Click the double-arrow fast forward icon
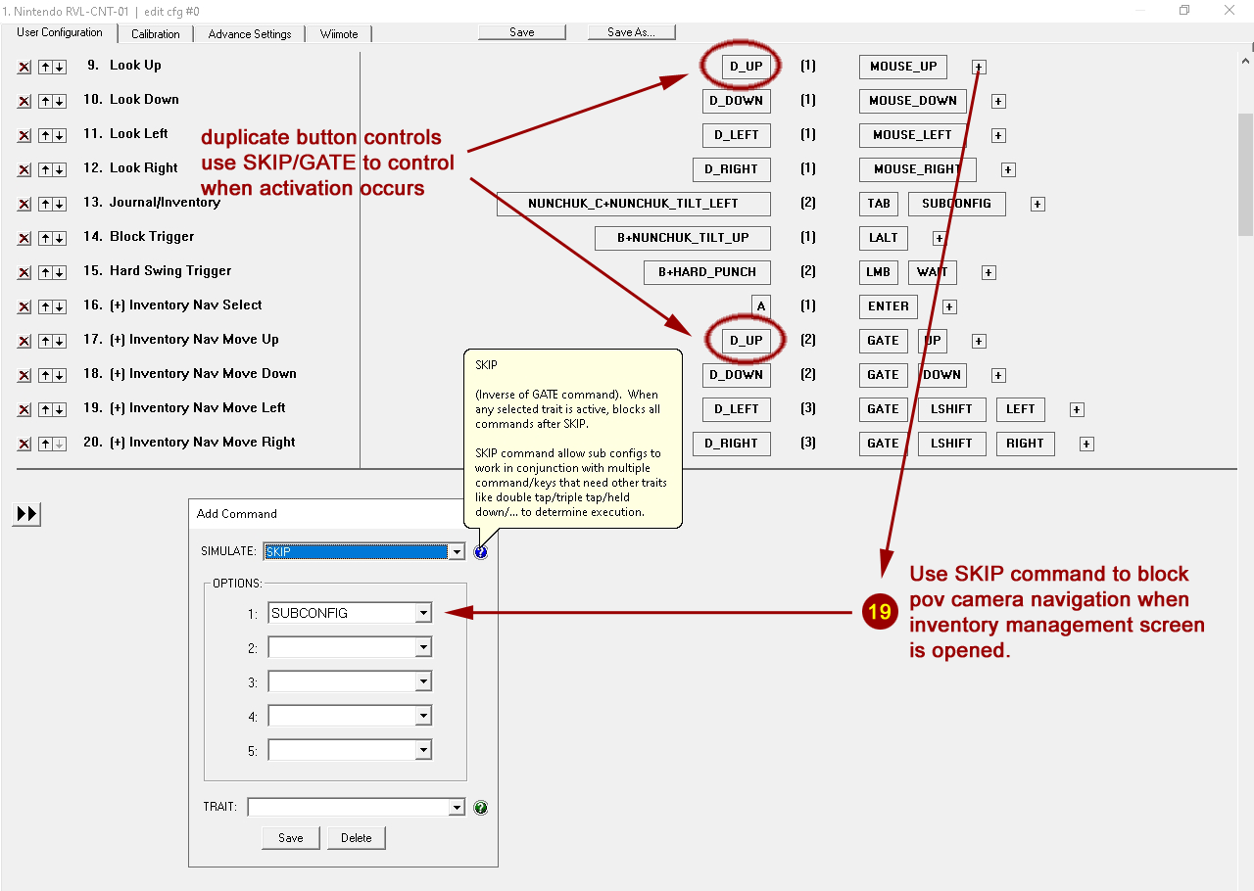The image size is (1254, 891). [x=26, y=514]
